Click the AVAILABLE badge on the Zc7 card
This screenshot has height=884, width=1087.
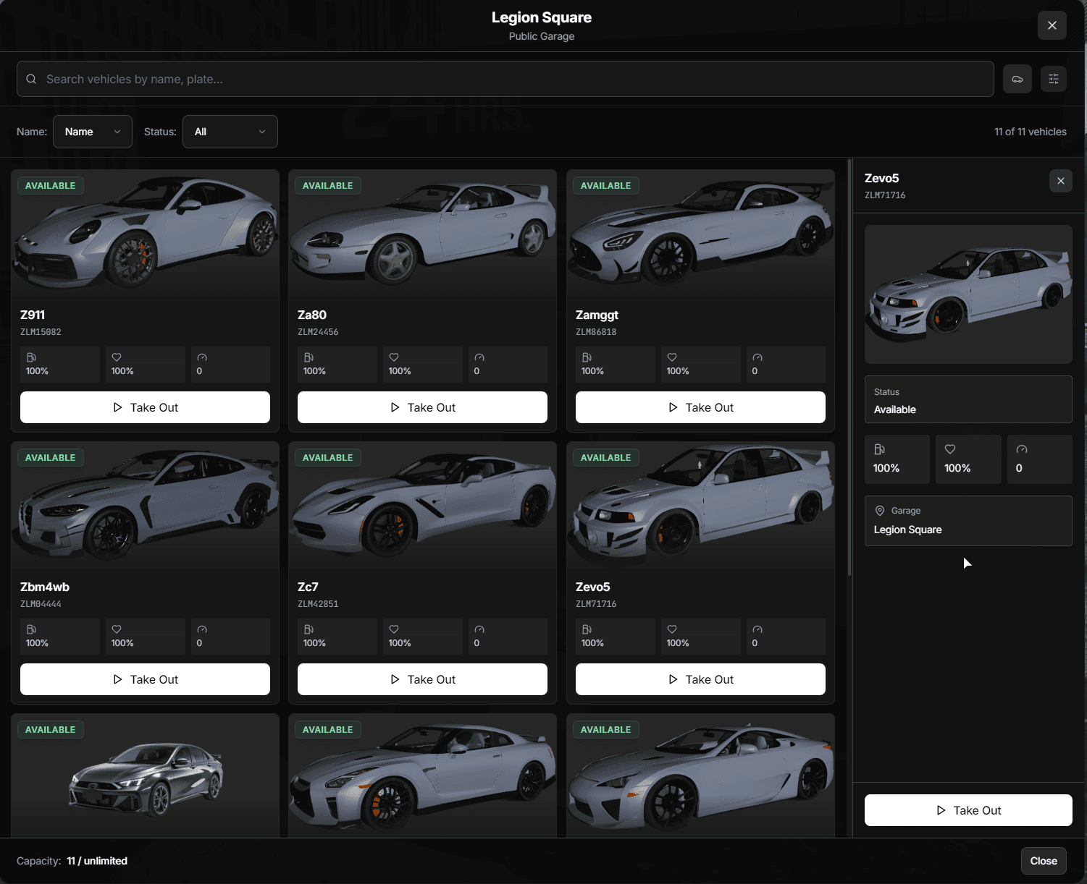(328, 458)
